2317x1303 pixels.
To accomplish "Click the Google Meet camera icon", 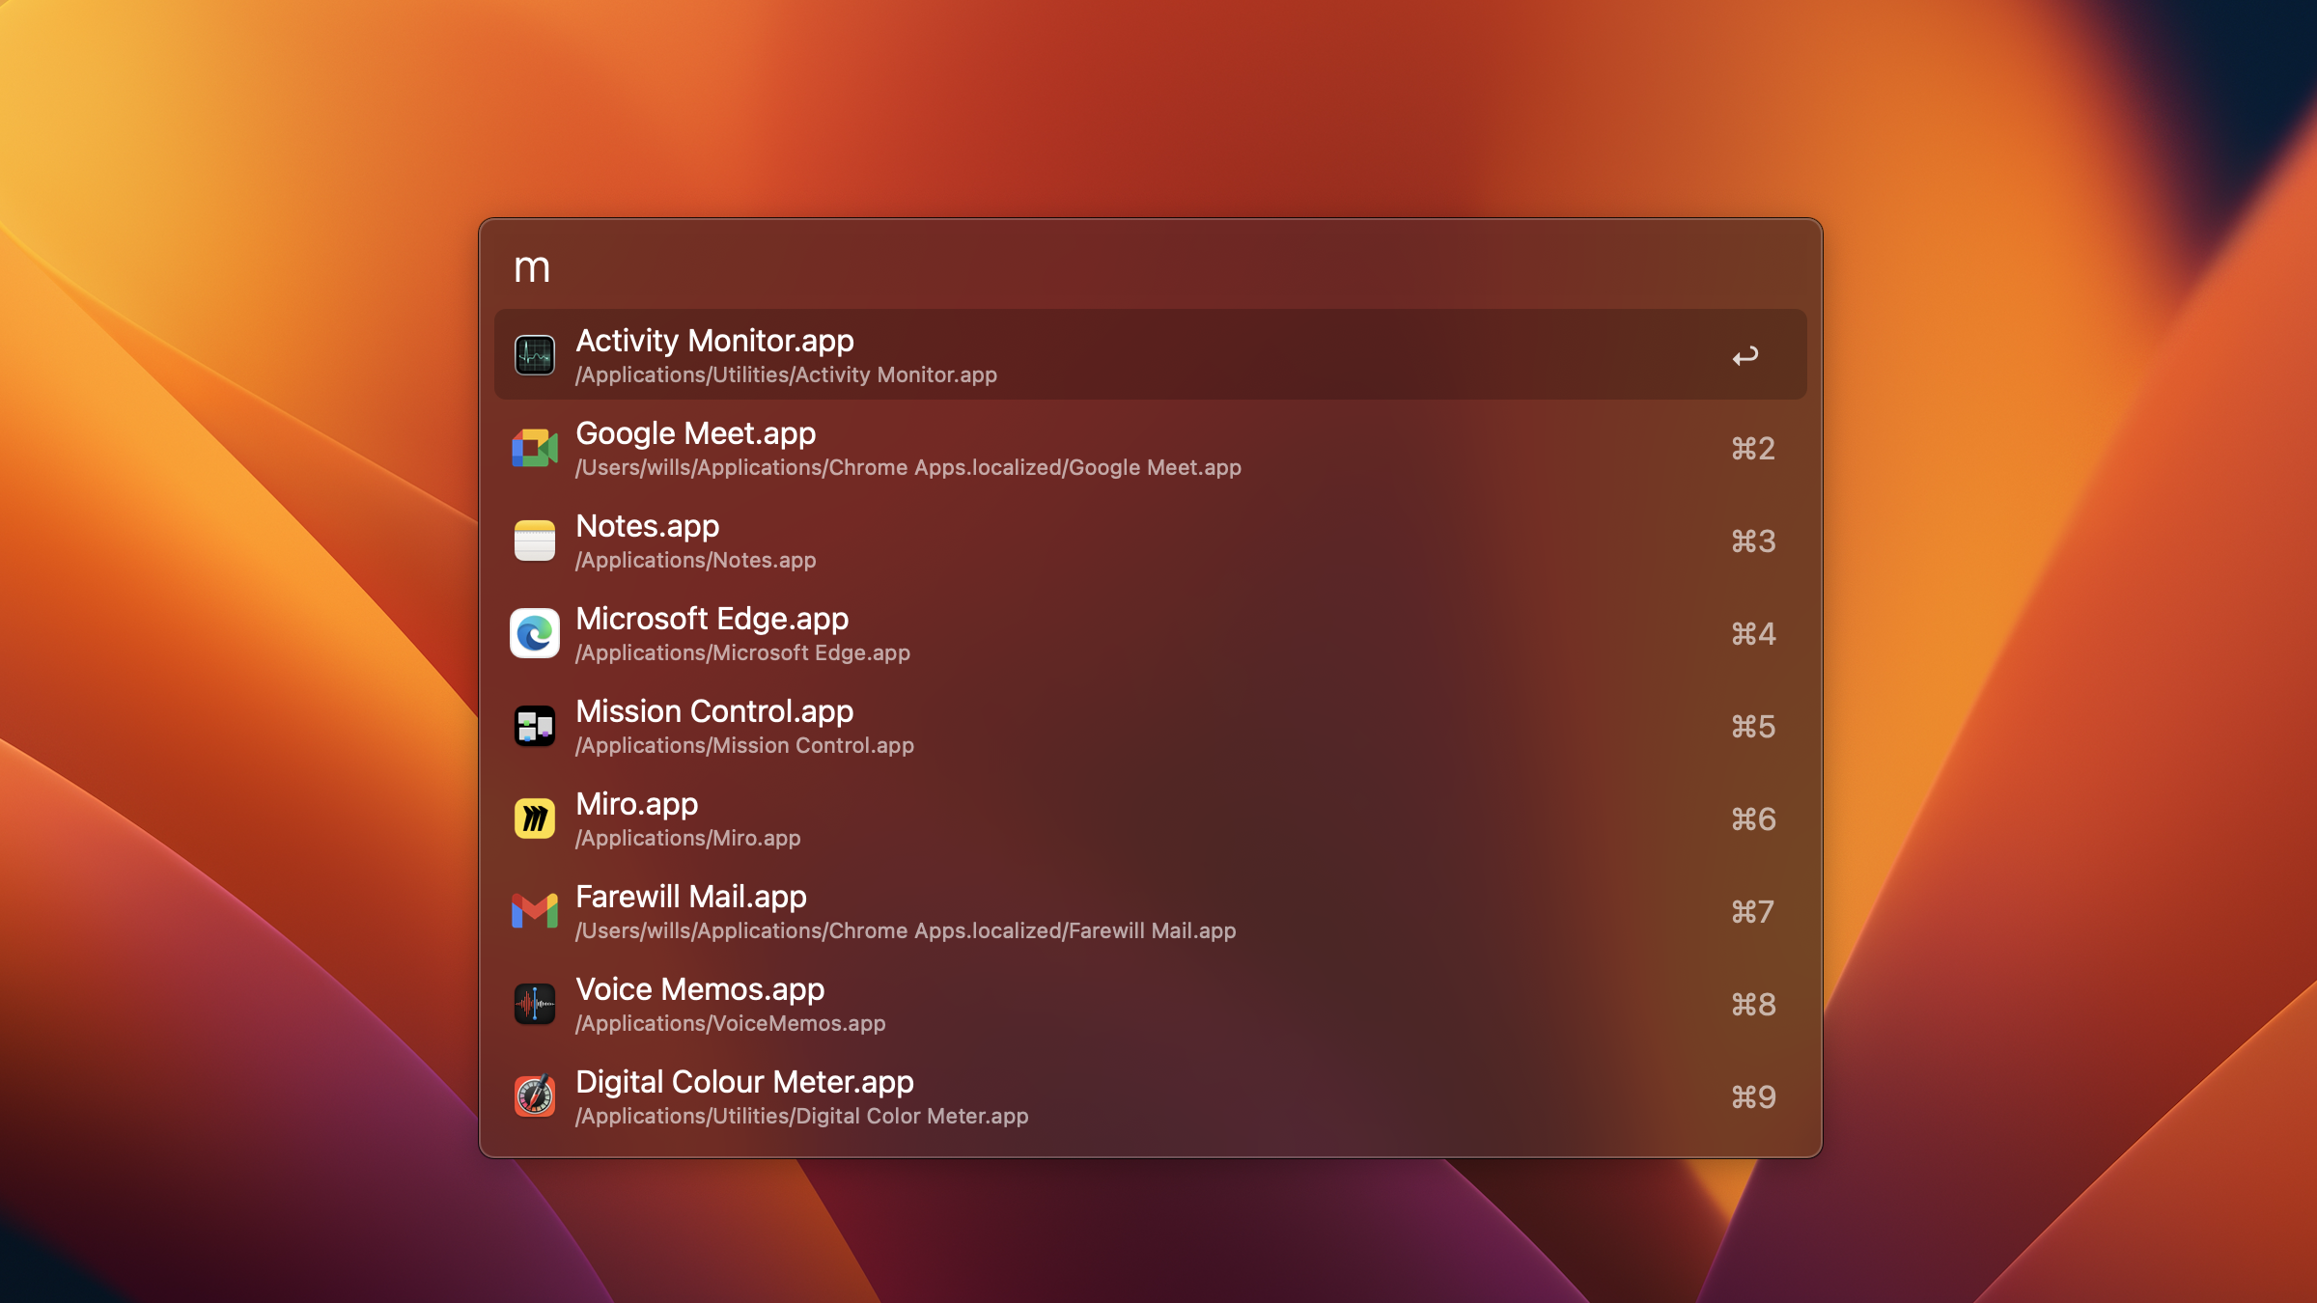I will tap(534, 448).
